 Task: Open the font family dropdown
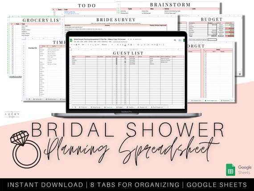pos(105,45)
